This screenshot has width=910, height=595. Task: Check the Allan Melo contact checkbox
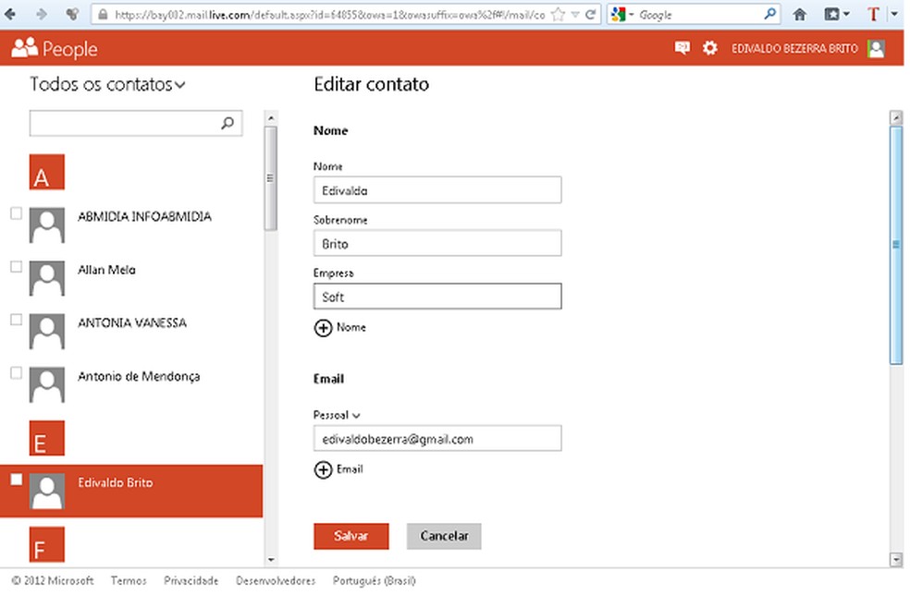point(17,267)
